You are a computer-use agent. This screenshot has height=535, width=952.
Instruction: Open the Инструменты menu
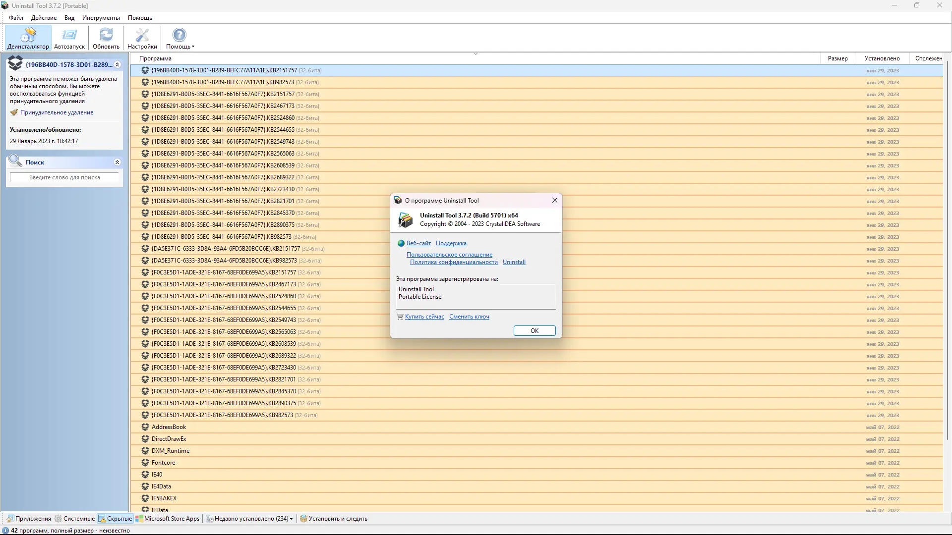[x=101, y=18]
